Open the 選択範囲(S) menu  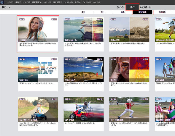click(x=58, y=2)
